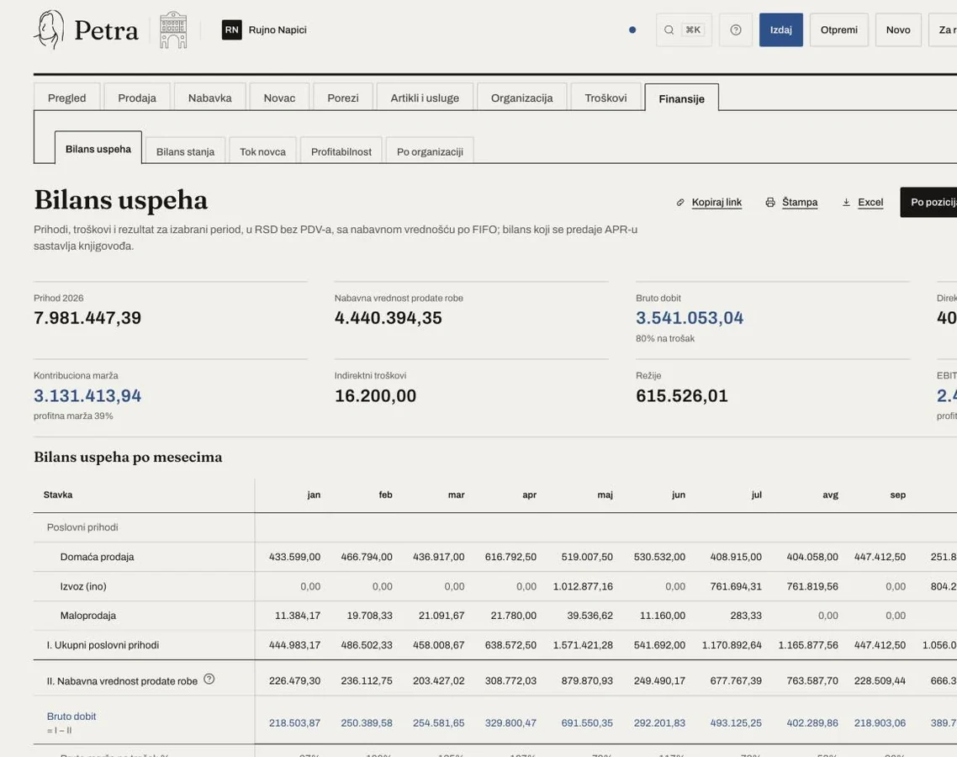Click the Excel export link
The height and width of the screenshot is (757, 957).
pos(870,203)
